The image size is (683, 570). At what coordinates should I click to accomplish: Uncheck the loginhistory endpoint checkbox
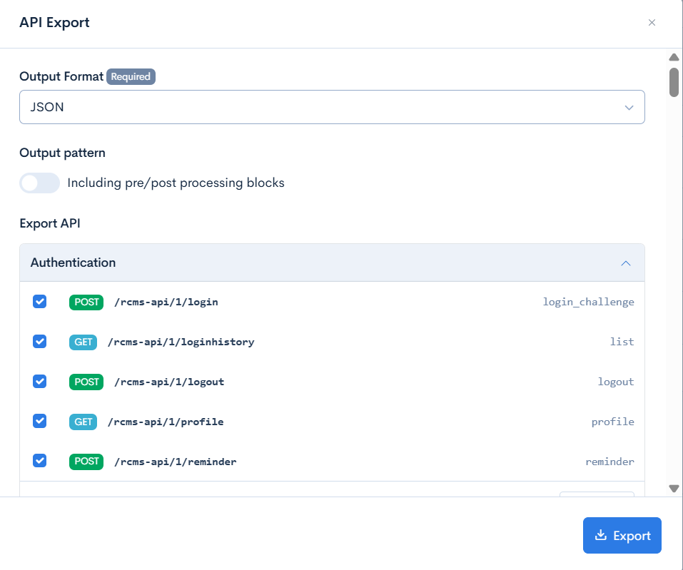(x=40, y=342)
